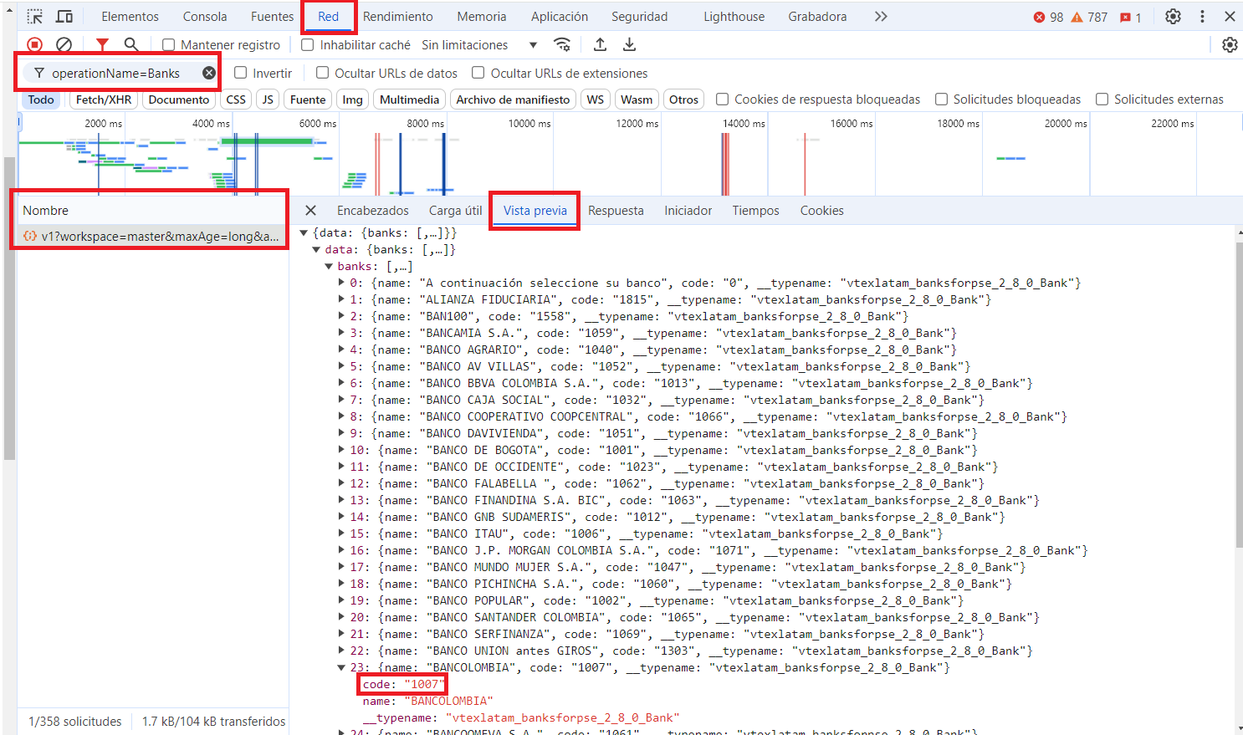Open the network search magnifier
This screenshot has width=1243, height=735.
131,45
